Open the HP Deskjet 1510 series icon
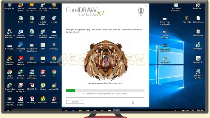Viewport: 210px width, 118px height. (43, 8)
